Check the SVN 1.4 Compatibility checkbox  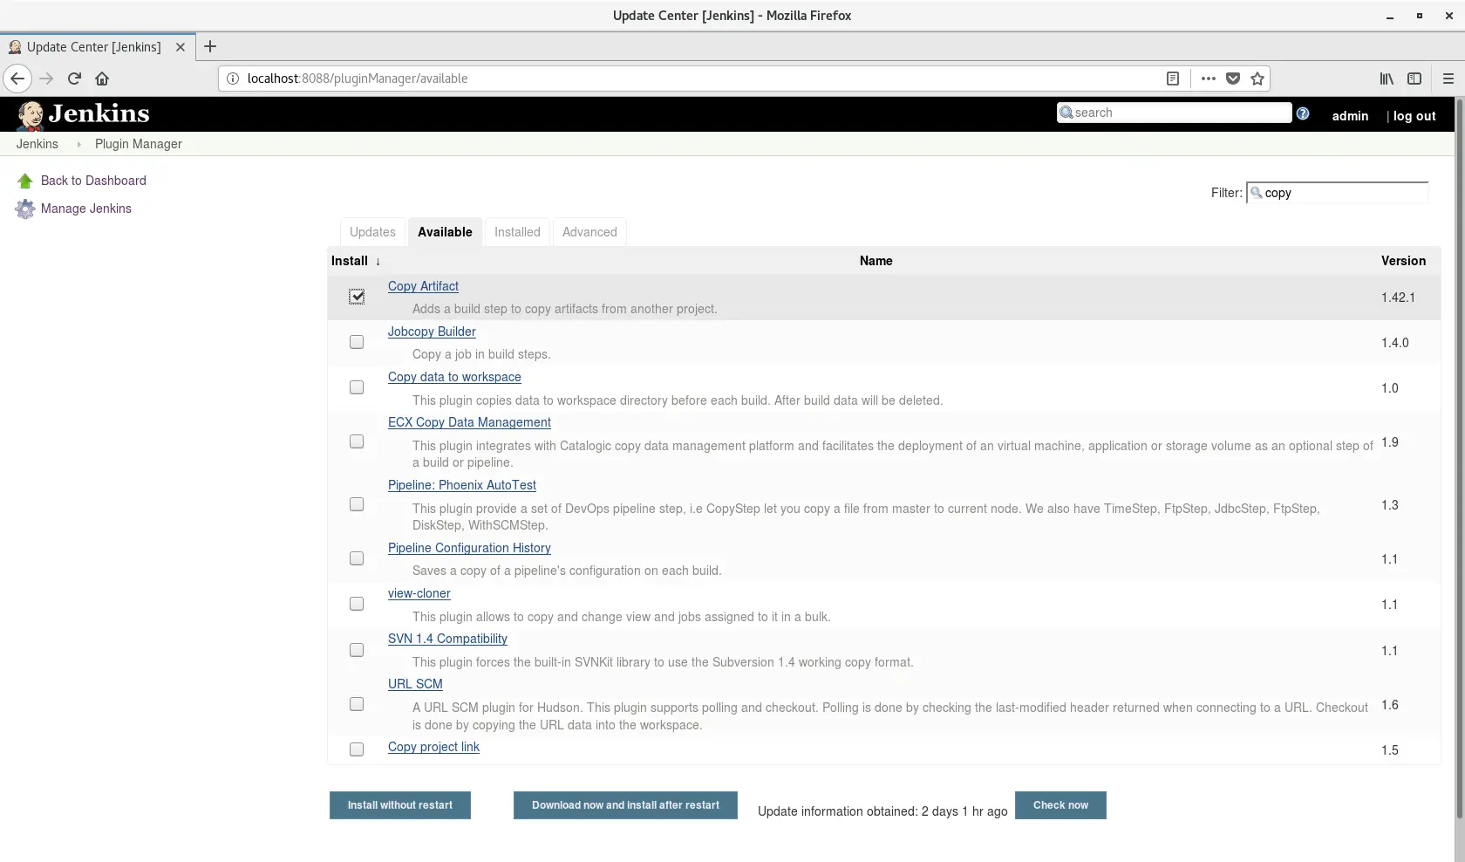(357, 650)
